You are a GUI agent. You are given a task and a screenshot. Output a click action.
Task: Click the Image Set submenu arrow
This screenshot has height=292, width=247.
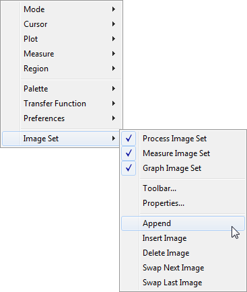coord(114,139)
